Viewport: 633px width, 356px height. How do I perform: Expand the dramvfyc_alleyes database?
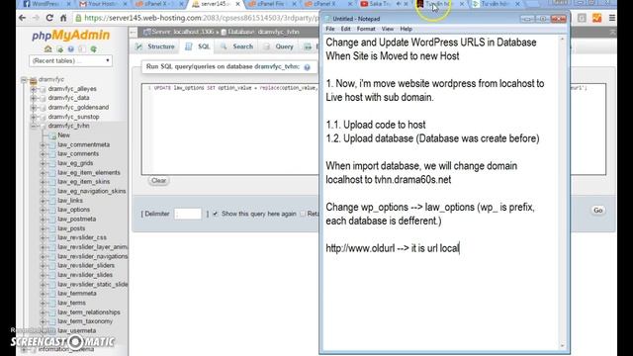tap(34, 89)
